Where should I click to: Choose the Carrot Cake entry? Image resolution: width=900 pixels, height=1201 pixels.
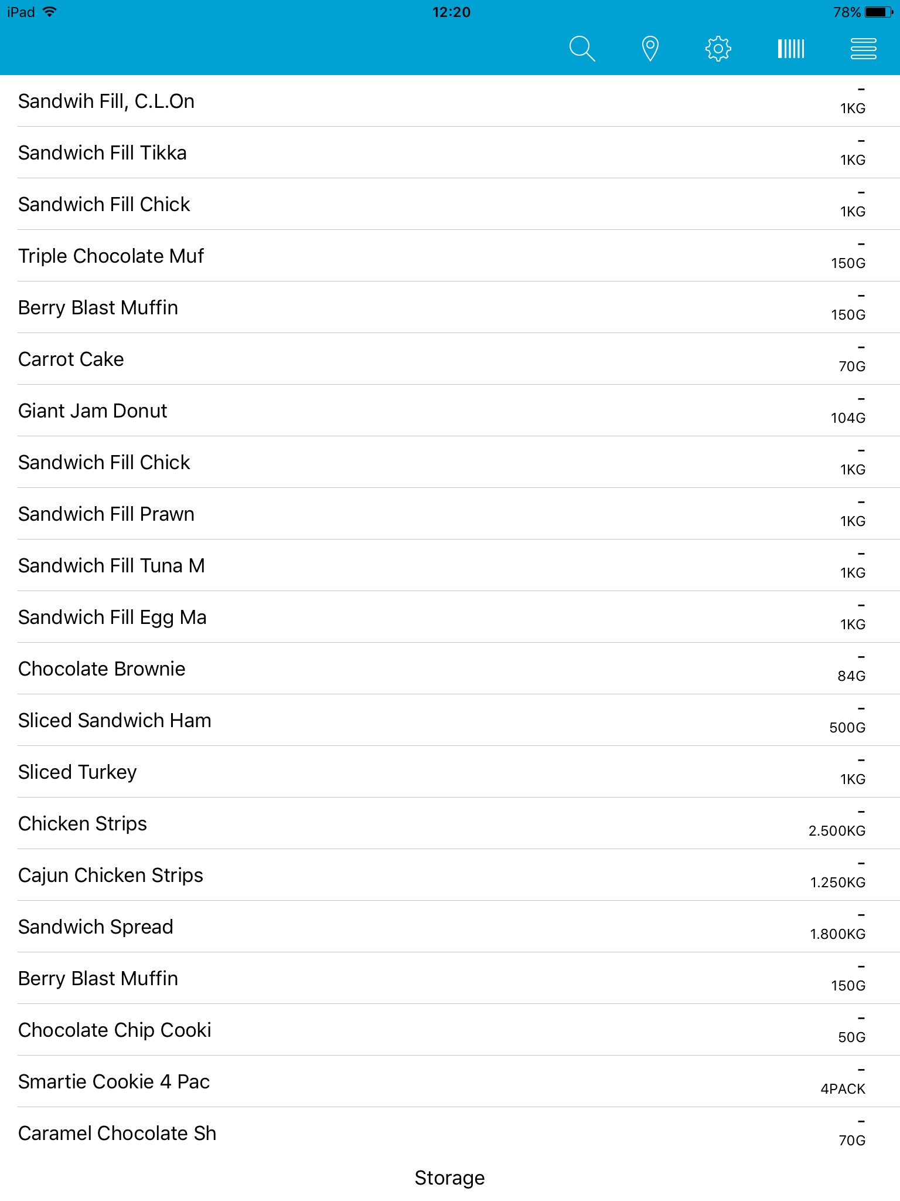click(x=71, y=359)
